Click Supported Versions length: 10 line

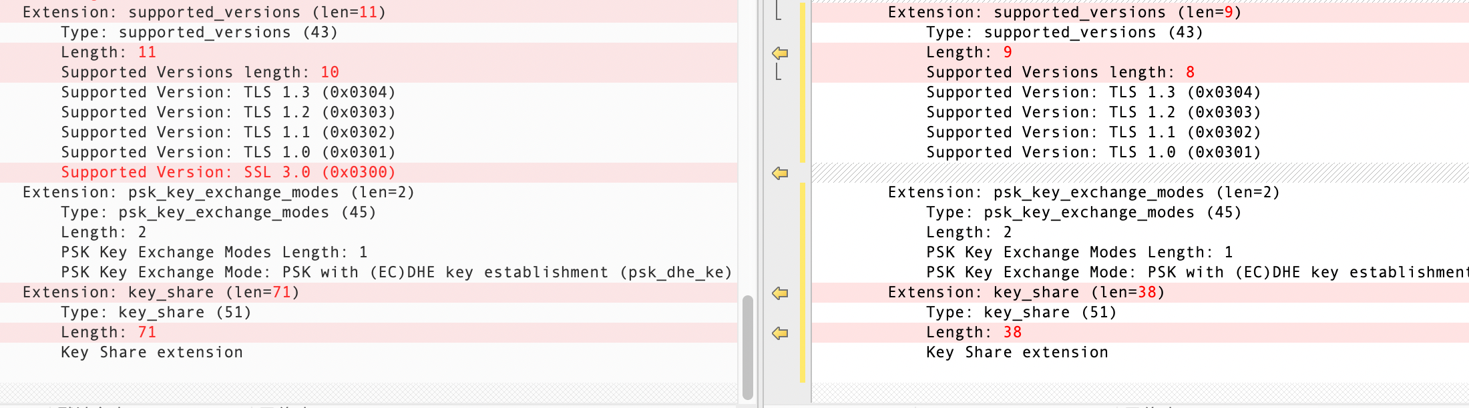[200, 73]
